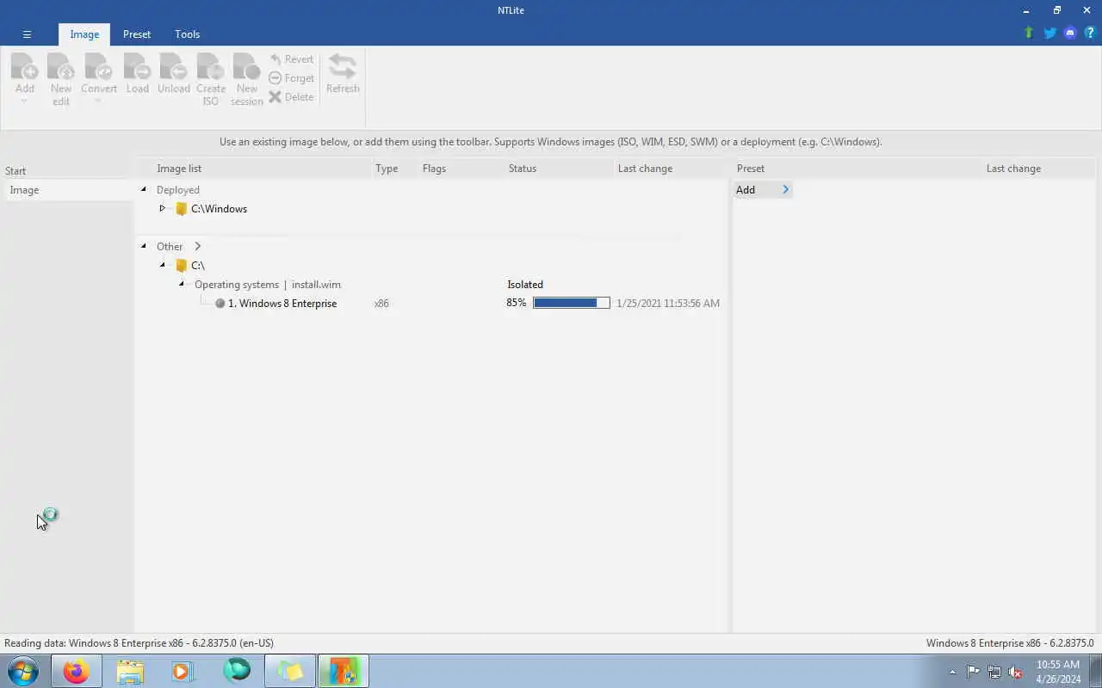Image resolution: width=1102 pixels, height=688 pixels.
Task: Click the New session toolbar icon
Action: 246,67
